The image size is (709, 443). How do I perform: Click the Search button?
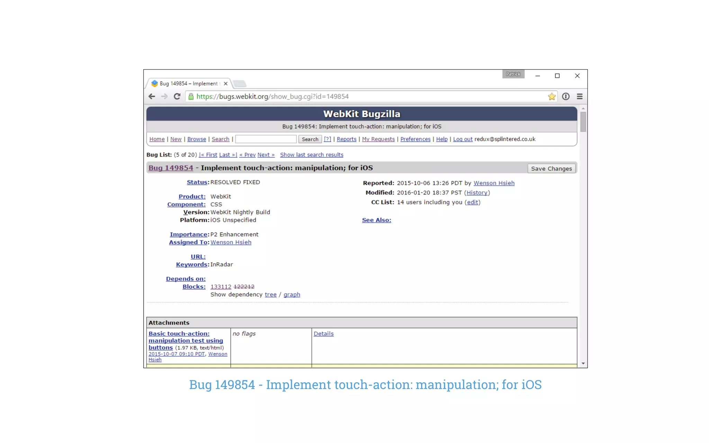pyautogui.click(x=310, y=139)
